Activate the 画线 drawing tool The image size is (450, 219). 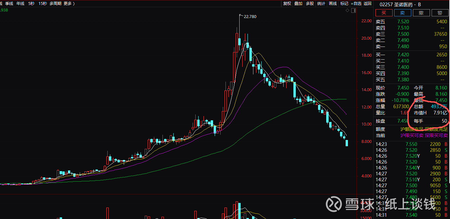point(333,4)
